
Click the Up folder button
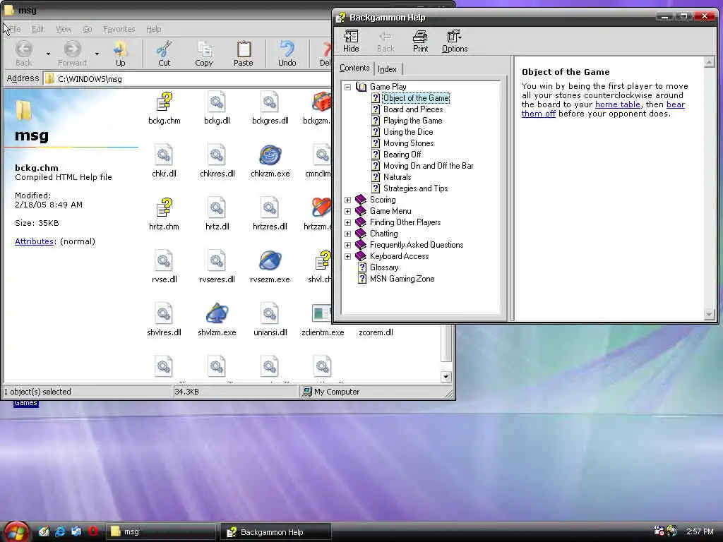tap(120, 54)
